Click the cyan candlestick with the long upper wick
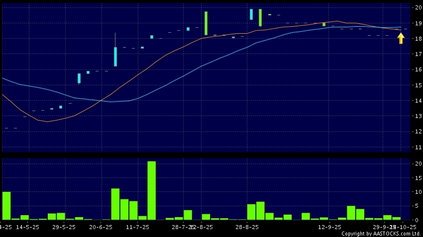Viewport: 423px width, 237px height. 115,56
